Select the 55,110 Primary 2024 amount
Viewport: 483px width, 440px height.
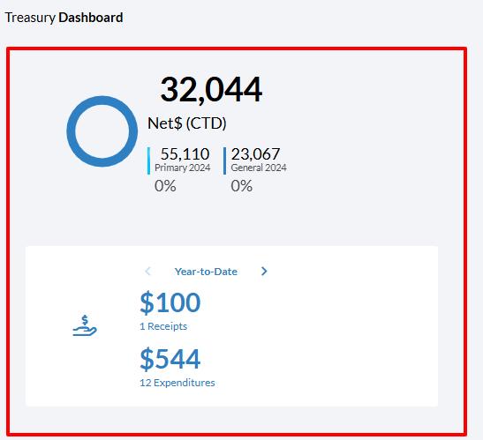point(185,153)
